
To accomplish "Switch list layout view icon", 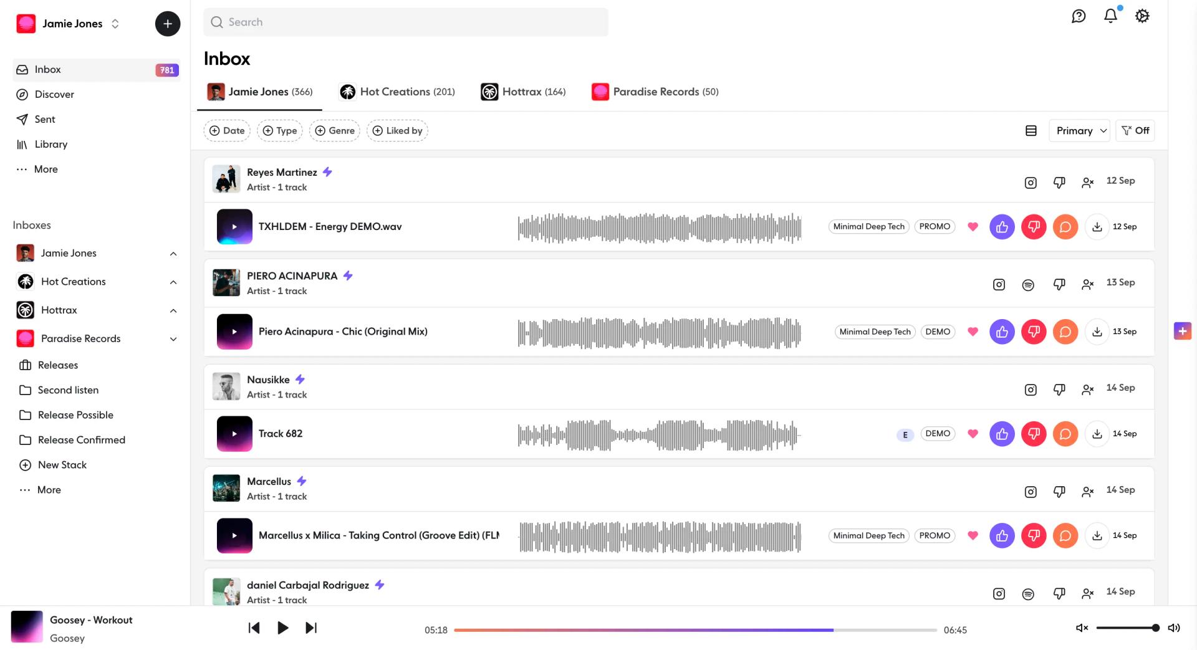I will (1031, 131).
